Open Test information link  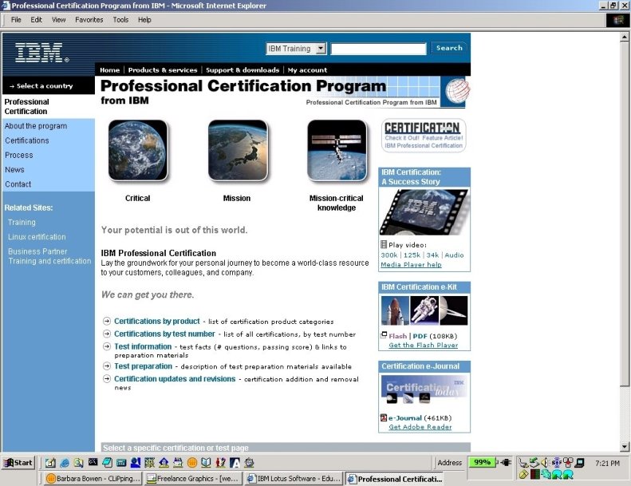tap(143, 346)
